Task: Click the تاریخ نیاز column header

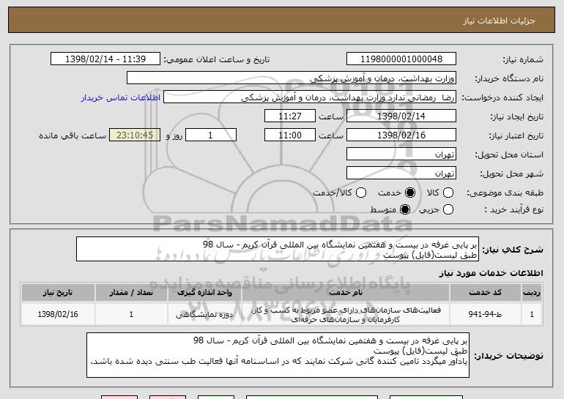Action: coord(58,293)
